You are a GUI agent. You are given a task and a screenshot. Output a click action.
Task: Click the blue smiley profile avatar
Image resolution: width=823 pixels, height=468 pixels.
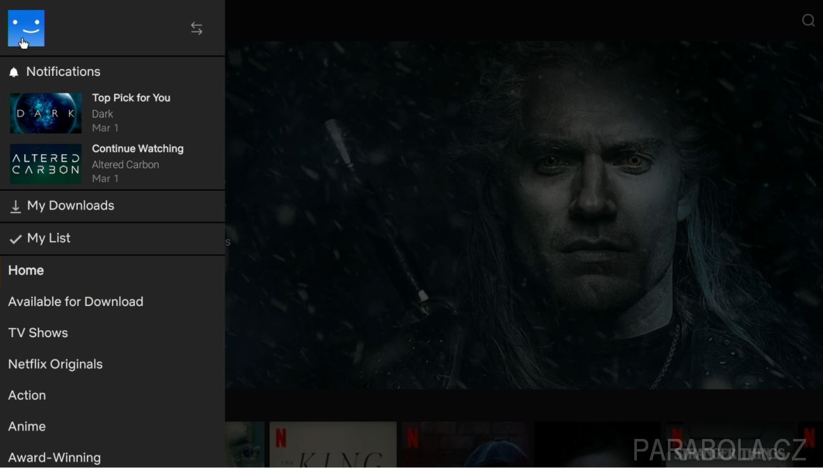click(26, 28)
